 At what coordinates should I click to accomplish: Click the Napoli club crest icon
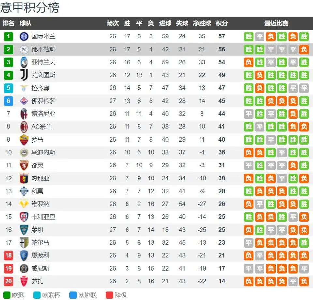click(24, 50)
